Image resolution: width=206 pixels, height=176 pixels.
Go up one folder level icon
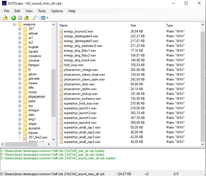27,18
